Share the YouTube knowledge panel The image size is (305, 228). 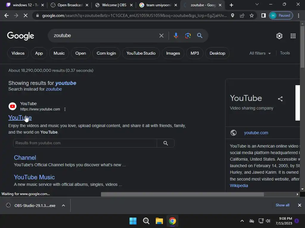coord(280,99)
